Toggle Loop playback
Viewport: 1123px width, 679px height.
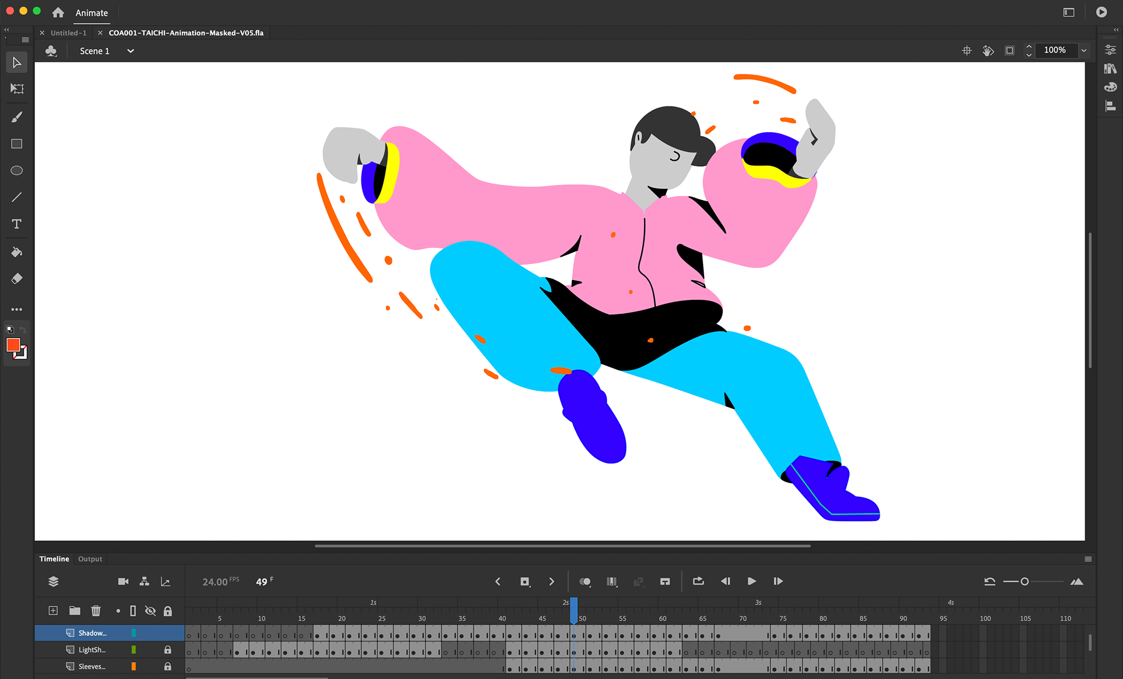pos(698,581)
